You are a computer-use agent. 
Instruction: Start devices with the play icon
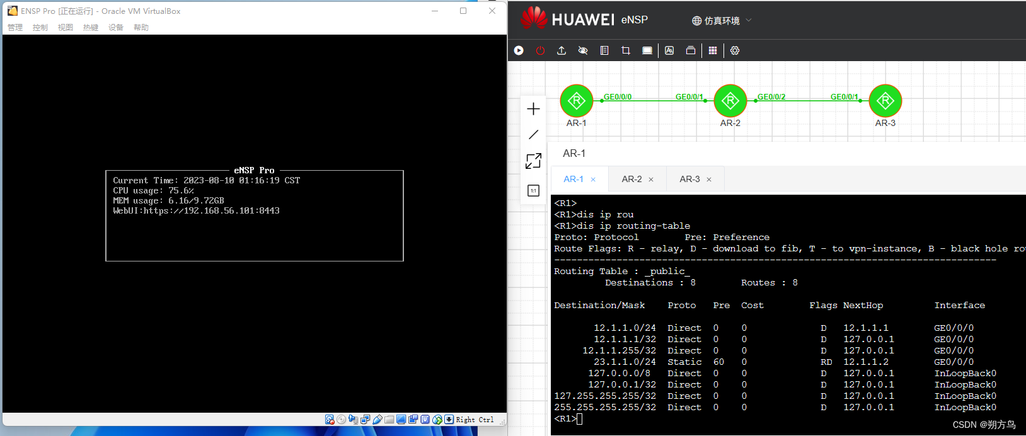519,50
